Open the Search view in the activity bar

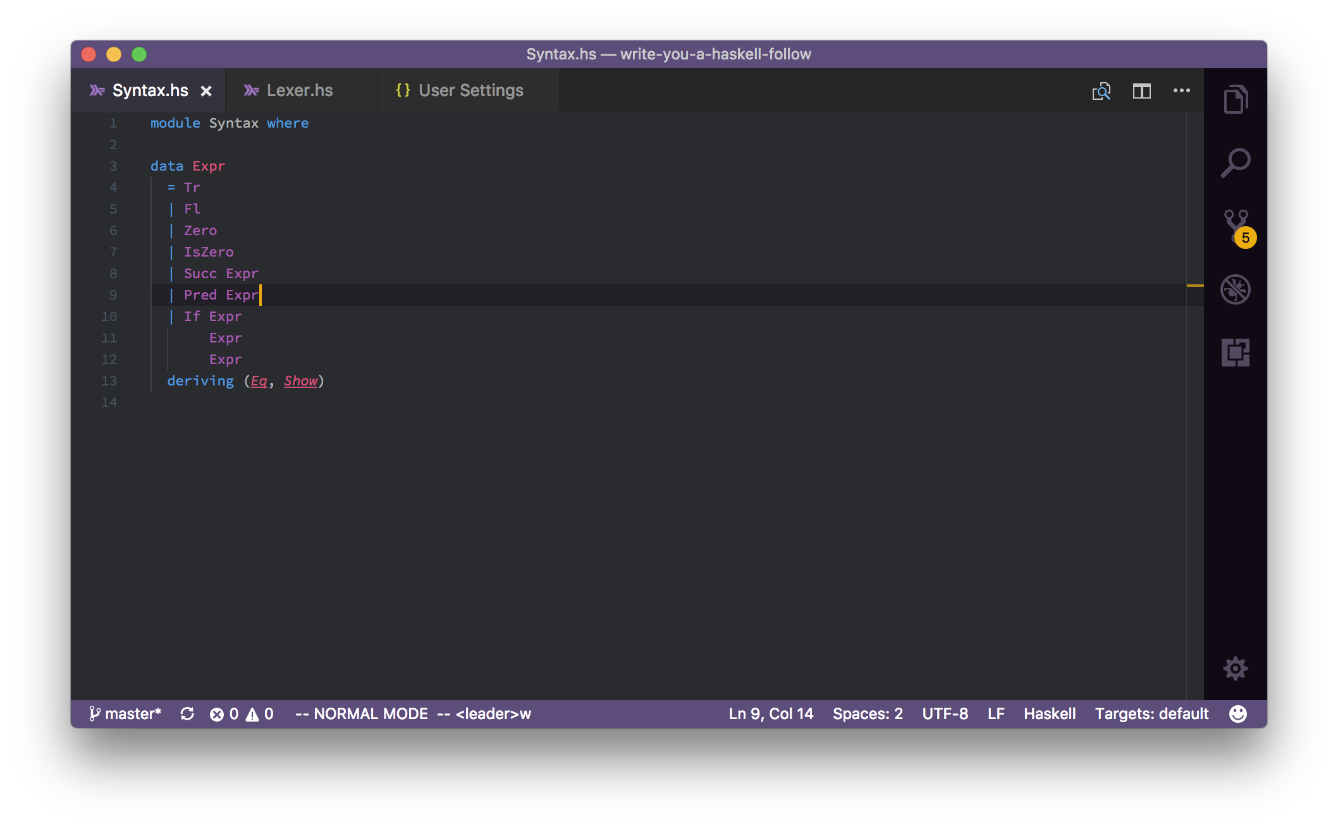pos(1236,162)
